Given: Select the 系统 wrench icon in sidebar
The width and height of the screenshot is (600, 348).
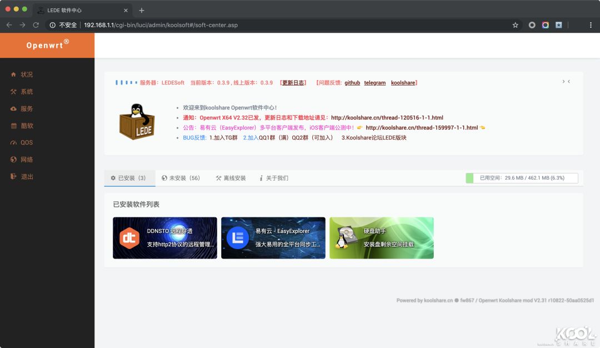Looking at the screenshot, I should coord(13,91).
